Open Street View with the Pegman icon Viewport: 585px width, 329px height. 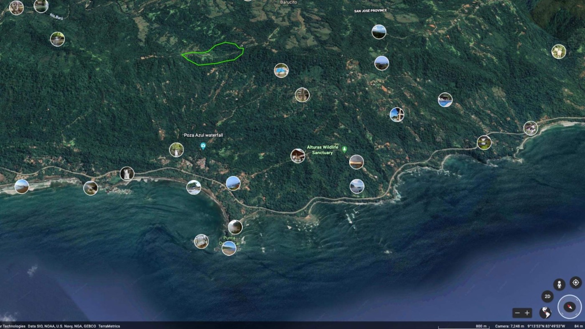pos(559,285)
